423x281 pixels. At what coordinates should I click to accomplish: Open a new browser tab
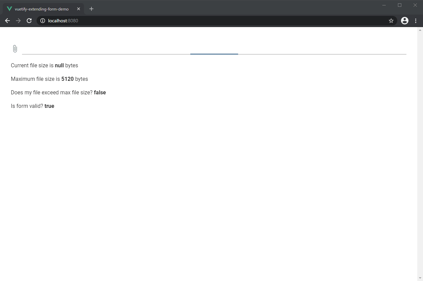91,9
